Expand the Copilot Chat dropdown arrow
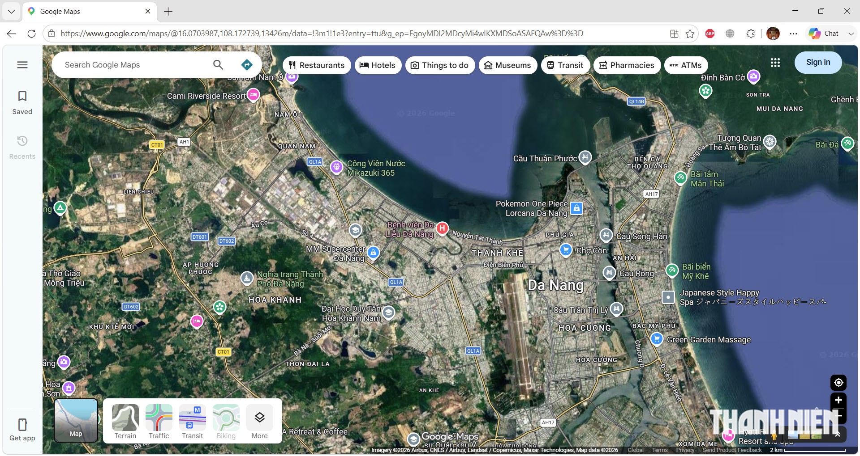 tap(851, 34)
